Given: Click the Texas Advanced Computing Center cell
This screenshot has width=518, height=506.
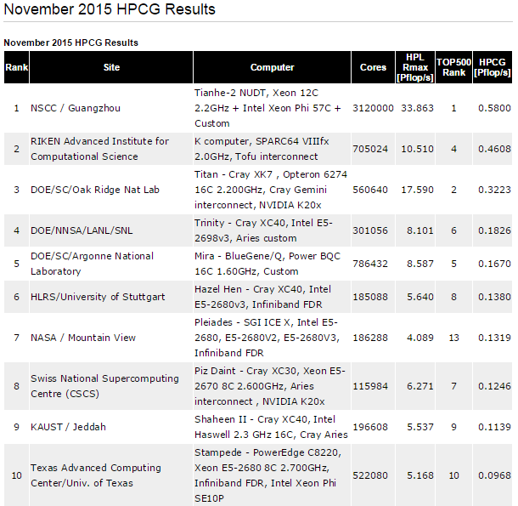Looking at the screenshot, I should pyautogui.click(x=111, y=475).
